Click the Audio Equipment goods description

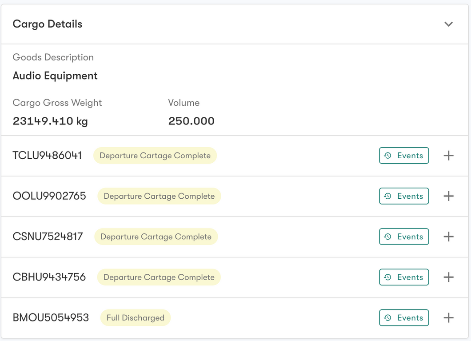55,76
